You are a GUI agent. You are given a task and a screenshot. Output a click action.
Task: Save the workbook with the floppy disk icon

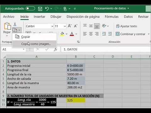[40, 9]
